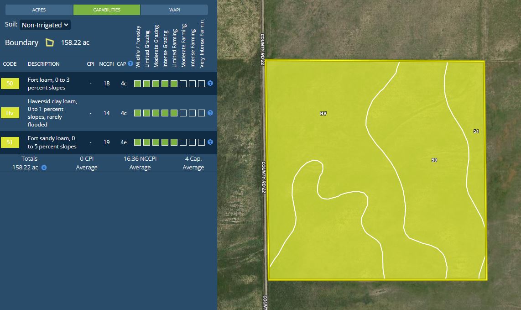Viewport: 521px width, 310px height.
Task: Switch to the ACRES tab
Action: click(x=39, y=10)
